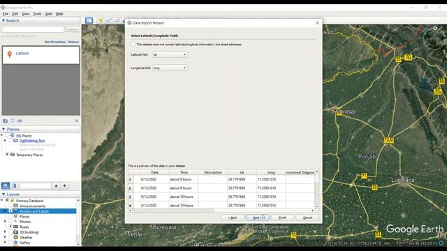Click the Temporary Places folder icon
447x251 pixels.
coord(13,155)
